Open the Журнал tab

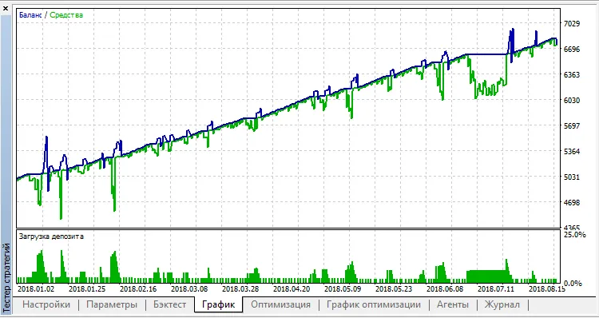coord(502,304)
